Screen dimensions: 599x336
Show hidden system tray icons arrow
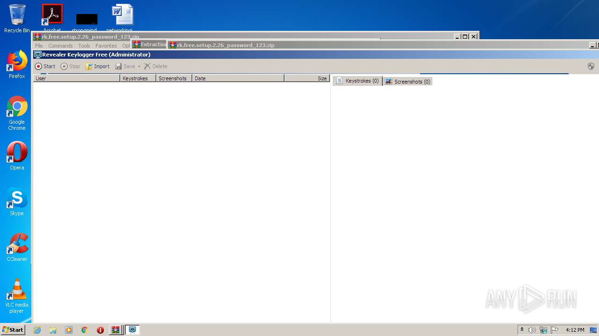(x=522, y=330)
